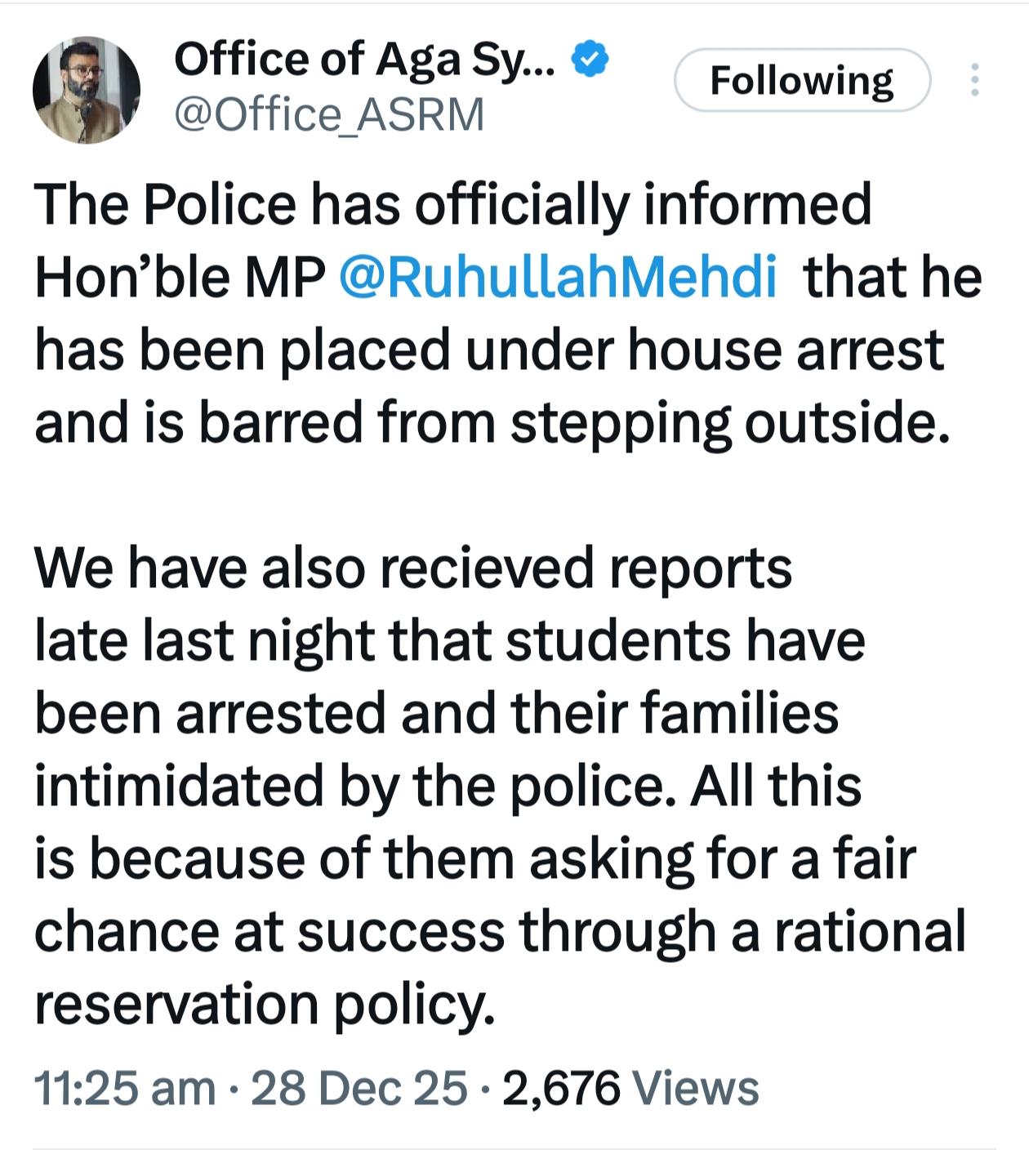Click the "late last night that students" line
This screenshot has width=1029, height=1150.
click(x=449, y=641)
